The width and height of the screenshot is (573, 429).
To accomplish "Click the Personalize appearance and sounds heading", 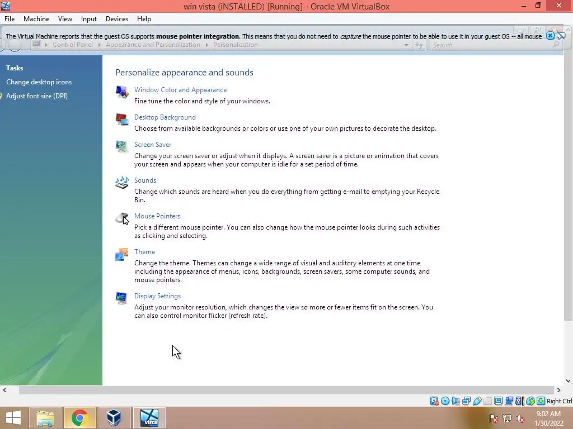I will [x=184, y=72].
